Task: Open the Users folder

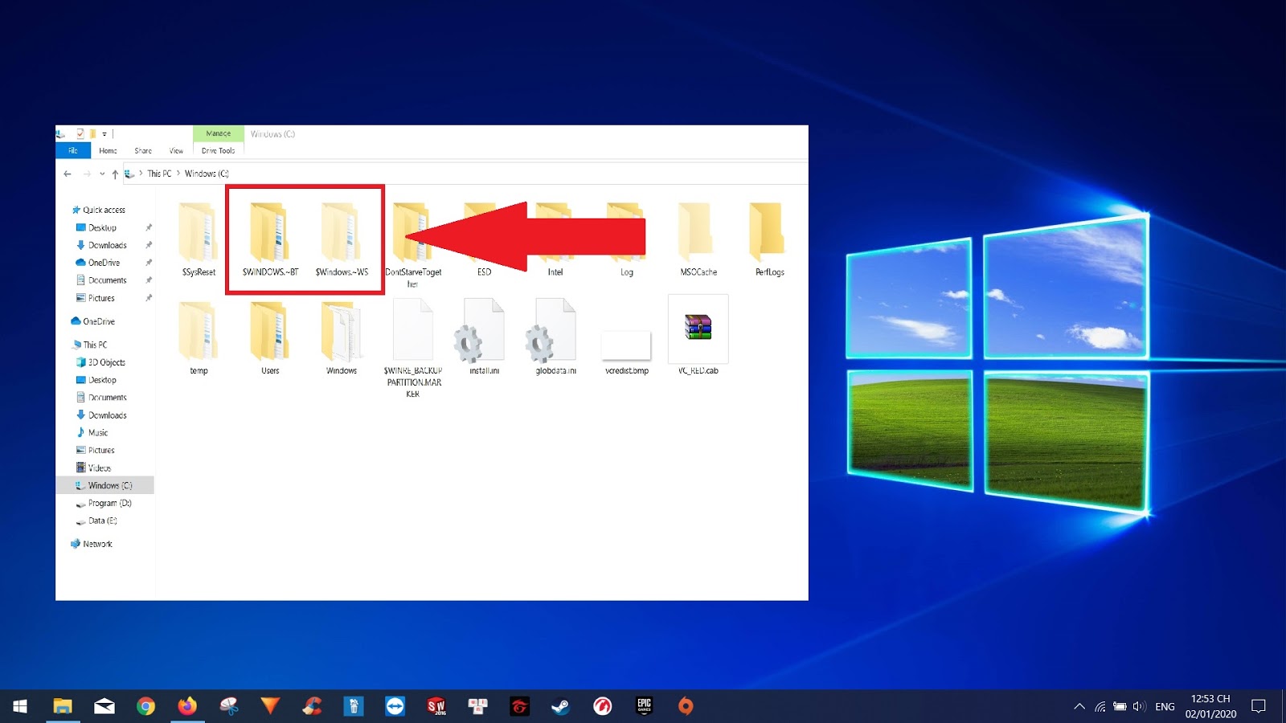Action: [270, 338]
